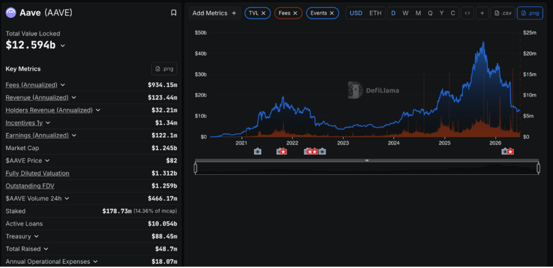Image resolution: width=553 pixels, height=268 pixels.
Task: Select daily interval D
Action: tap(393, 13)
